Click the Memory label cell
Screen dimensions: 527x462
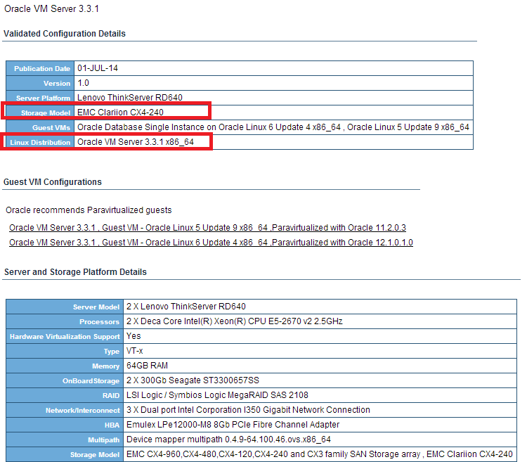coord(65,366)
